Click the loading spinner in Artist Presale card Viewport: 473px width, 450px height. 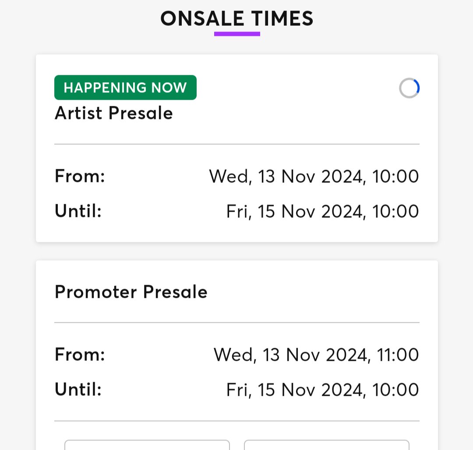tap(409, 88)
